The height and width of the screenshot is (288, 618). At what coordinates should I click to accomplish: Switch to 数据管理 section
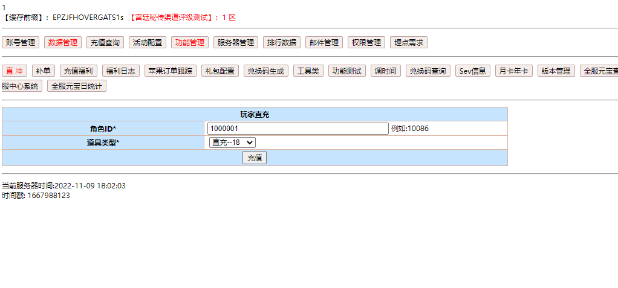[62, 43]
